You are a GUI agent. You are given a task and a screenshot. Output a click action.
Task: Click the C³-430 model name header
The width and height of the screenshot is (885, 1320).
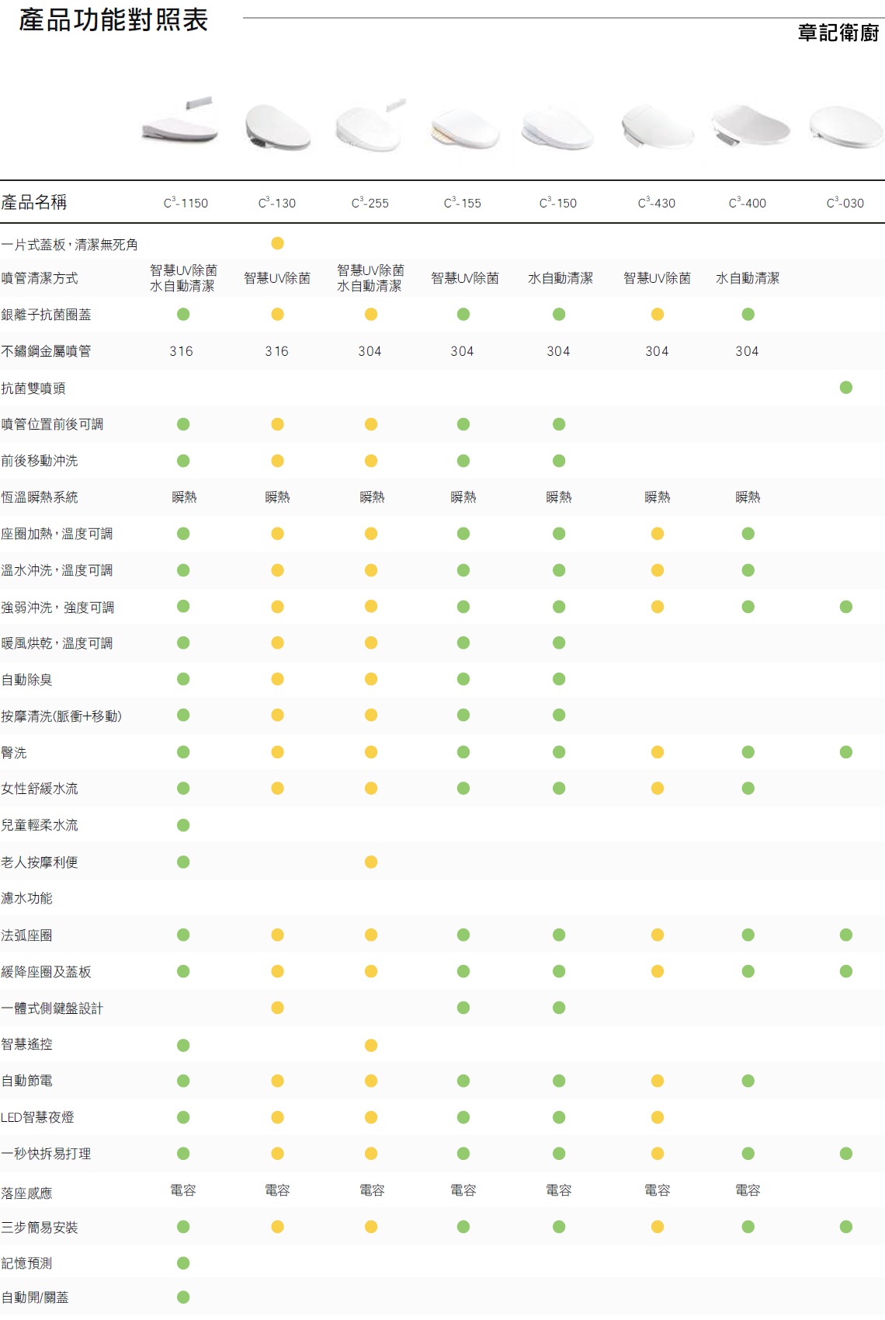(x=657, y=203)
